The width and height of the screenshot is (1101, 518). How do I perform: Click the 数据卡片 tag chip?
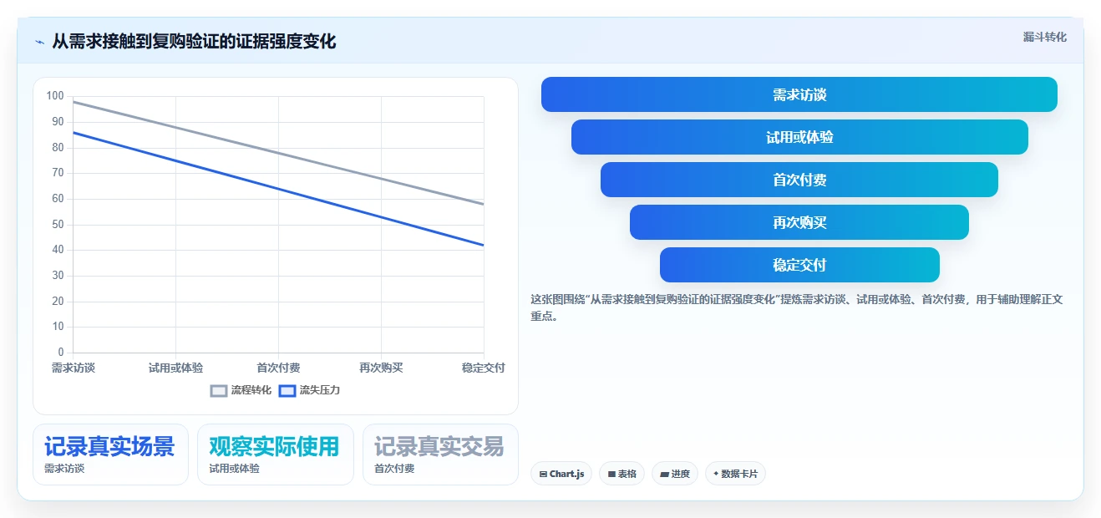tap(735, 474)
